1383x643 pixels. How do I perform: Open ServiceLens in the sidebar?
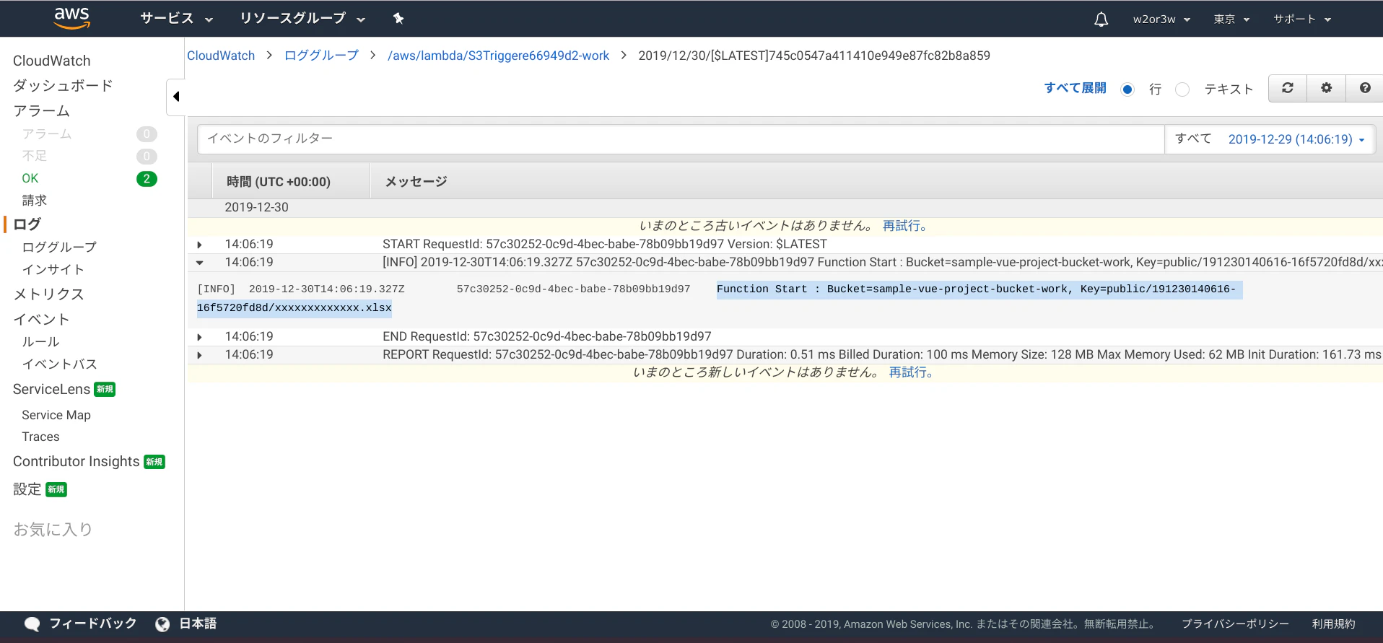(52, 390)
